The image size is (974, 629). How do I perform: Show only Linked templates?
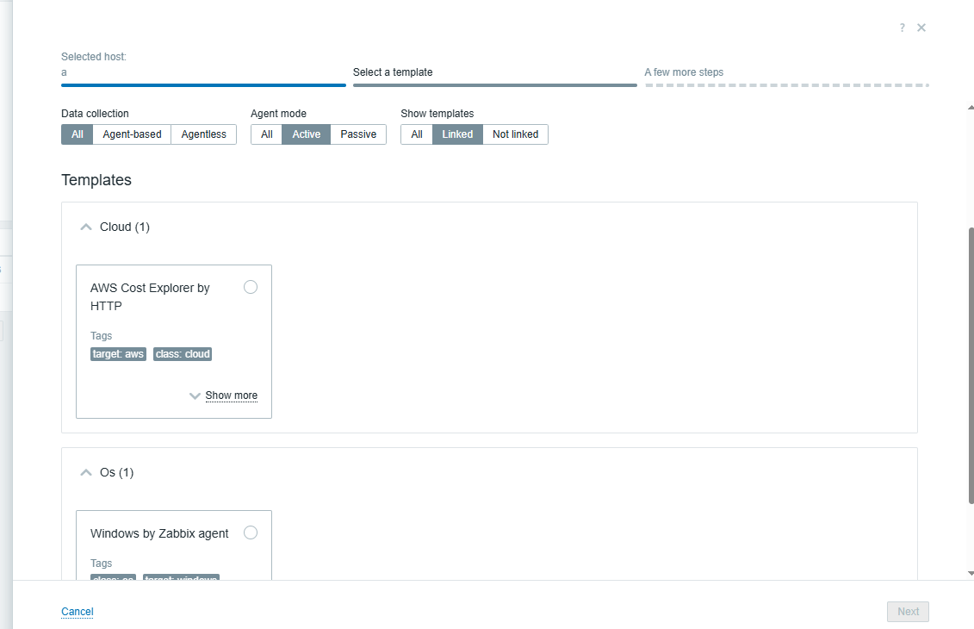[457, 134]
